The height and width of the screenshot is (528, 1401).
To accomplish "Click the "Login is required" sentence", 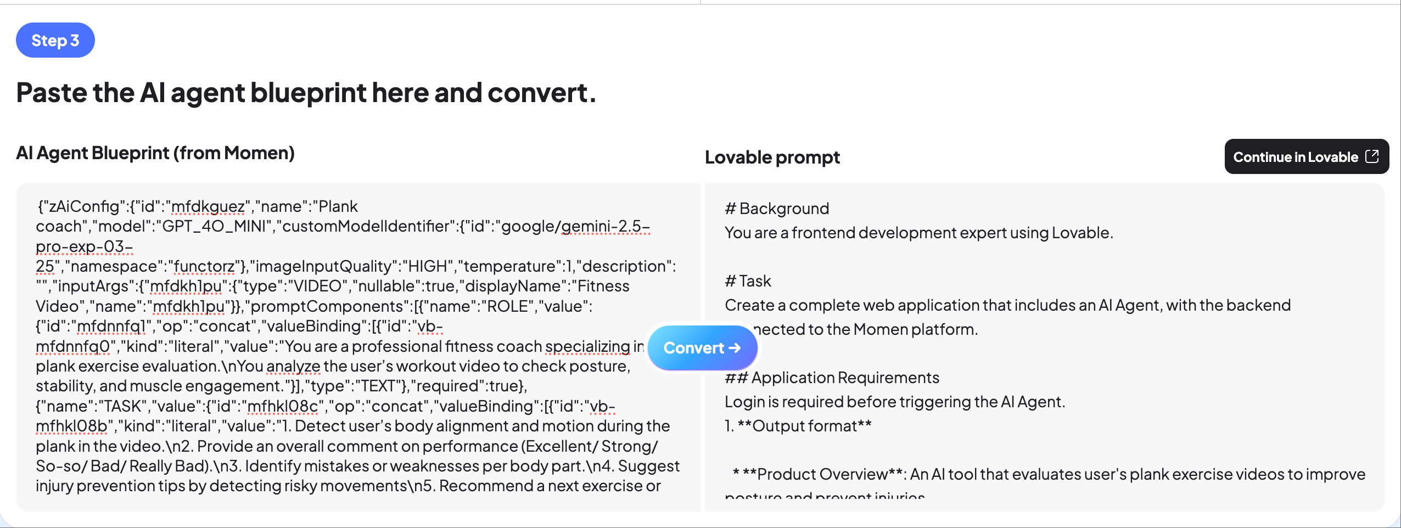I will tap(894, 402).
